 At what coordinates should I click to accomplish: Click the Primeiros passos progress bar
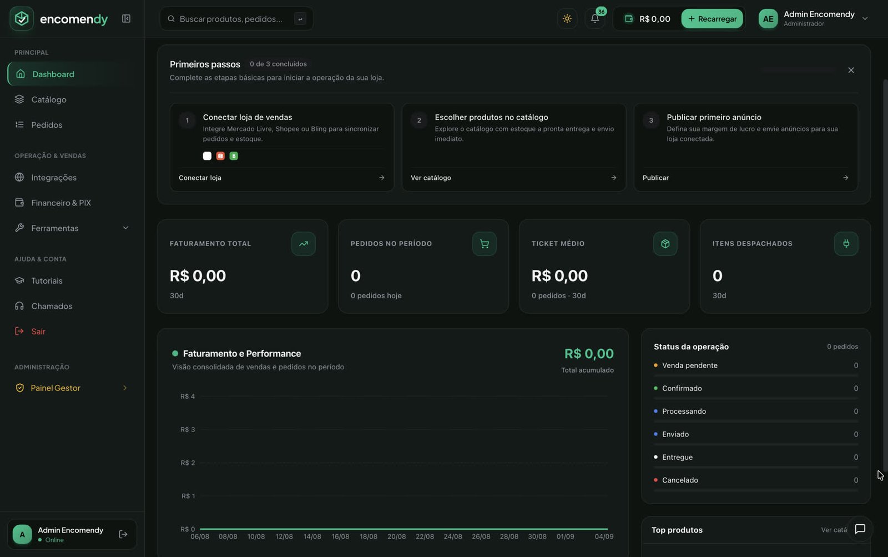point(799,70)
